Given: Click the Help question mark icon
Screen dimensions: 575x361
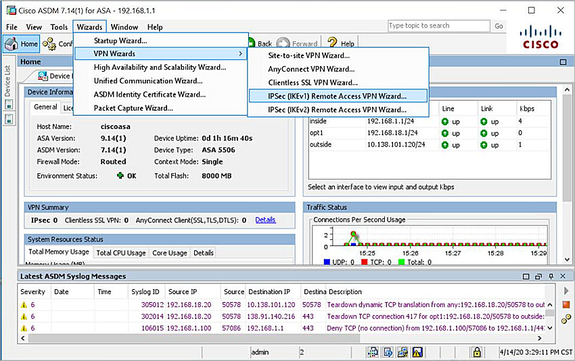Looking at the screenshot, I should pyautogui.click(x=331, y=43).
